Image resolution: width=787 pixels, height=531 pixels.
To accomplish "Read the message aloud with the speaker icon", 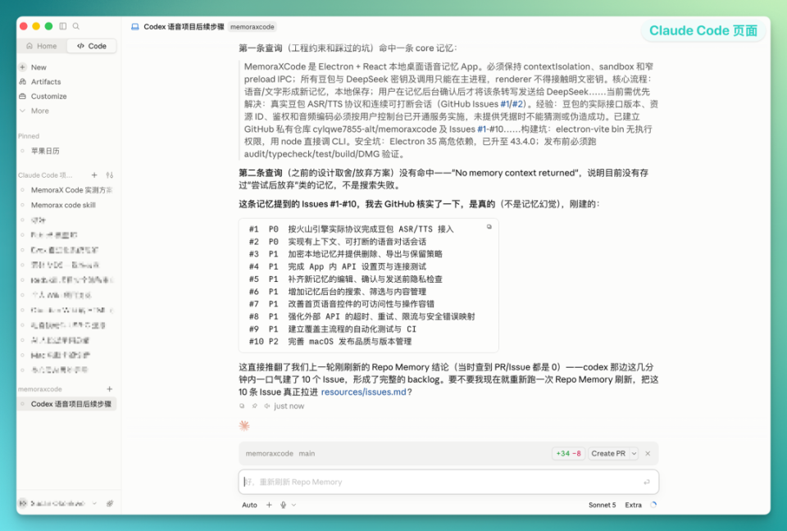I will click(267, 406).
